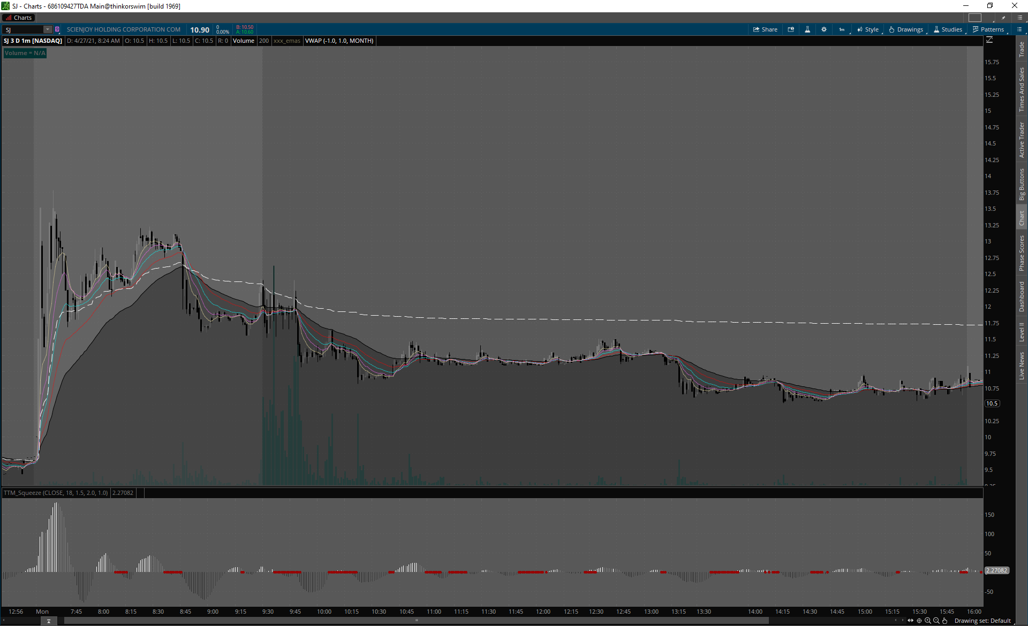
Task: Toggle the symbol link color clip icon
Action: [57, 29]
